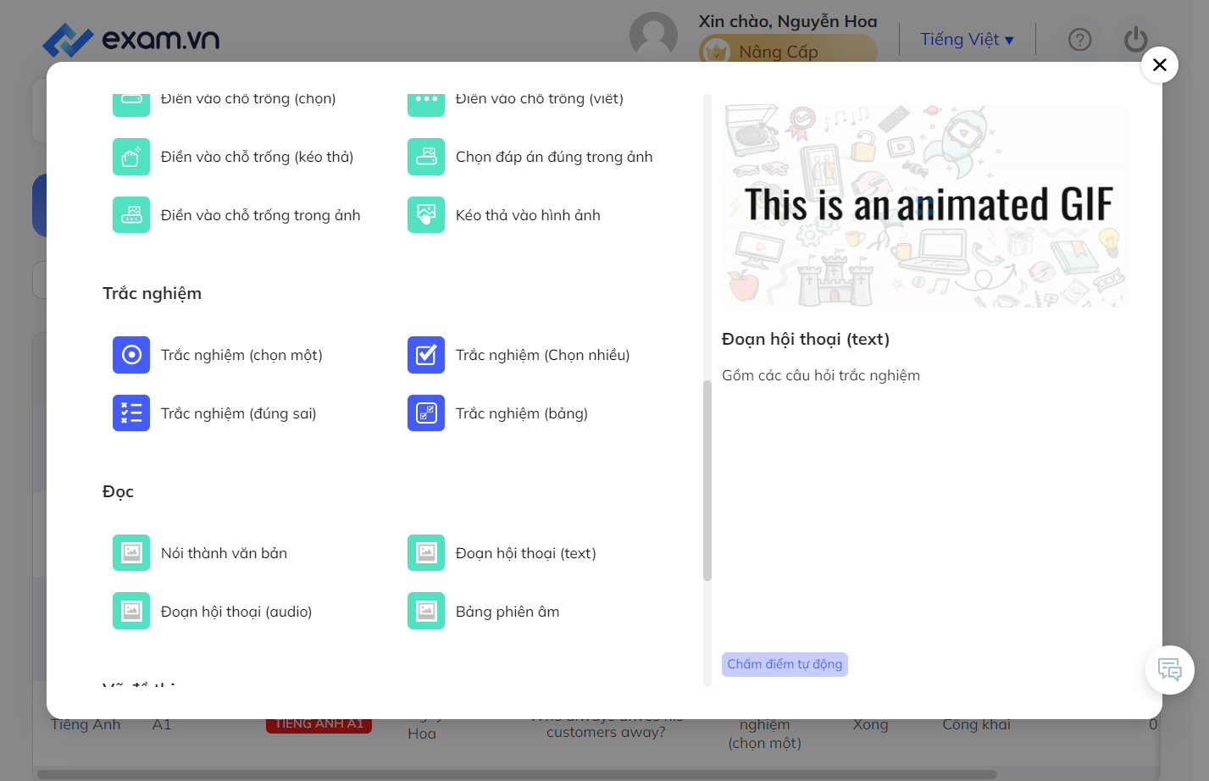The width and height of the screenshot is (1209, 781).
Task: Click the user avatar icon
Action: pyautogui.click(x=654, y=36)
